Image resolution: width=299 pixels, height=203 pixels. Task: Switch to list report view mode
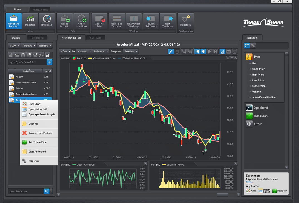pos(234,52)
